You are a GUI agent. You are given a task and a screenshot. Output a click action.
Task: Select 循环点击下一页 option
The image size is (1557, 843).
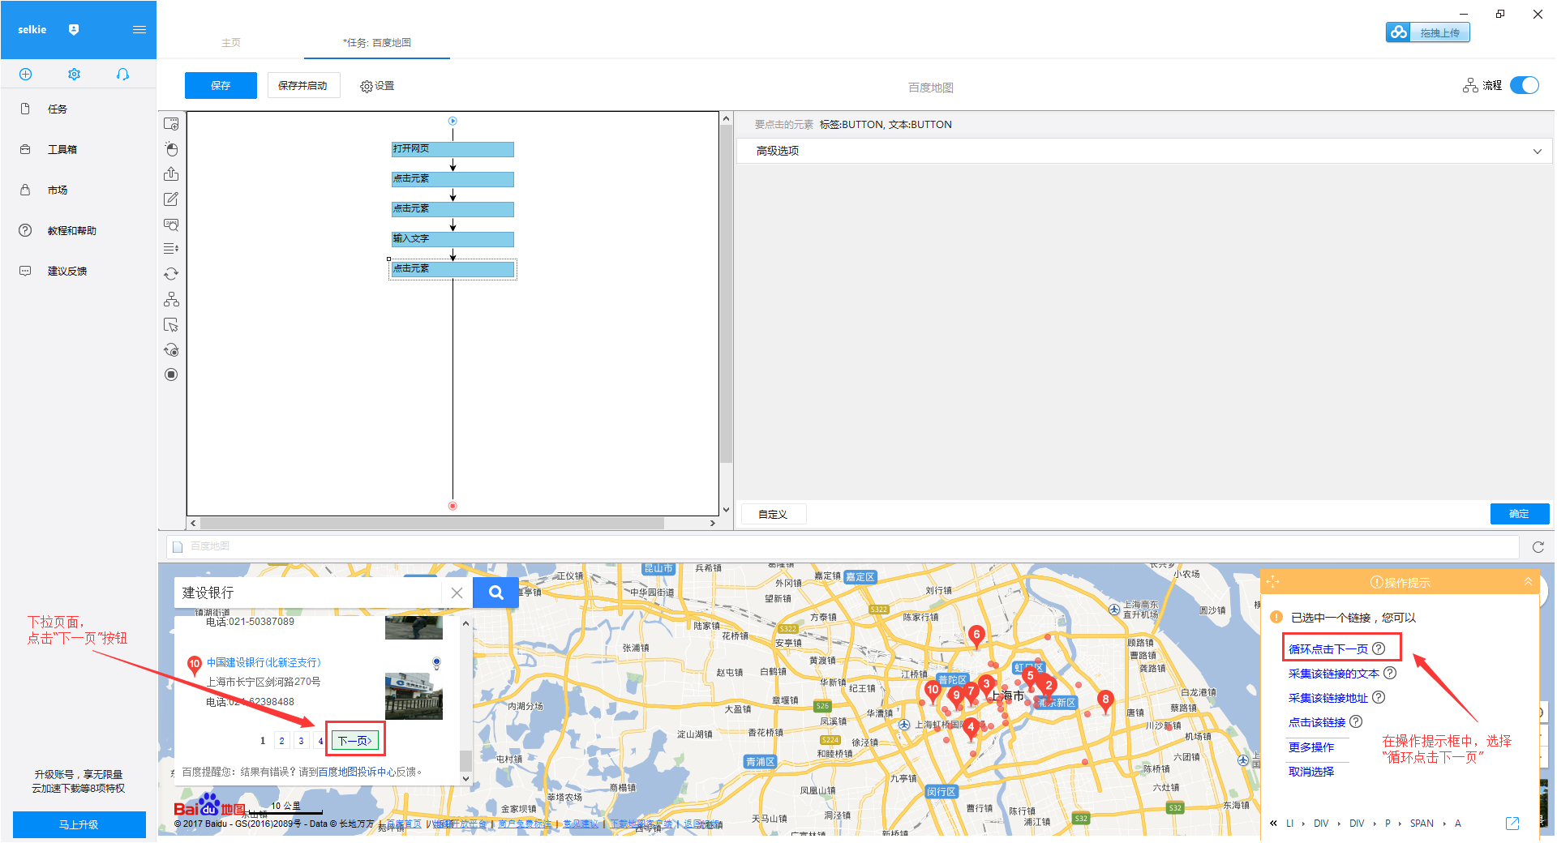point(1328,649)
